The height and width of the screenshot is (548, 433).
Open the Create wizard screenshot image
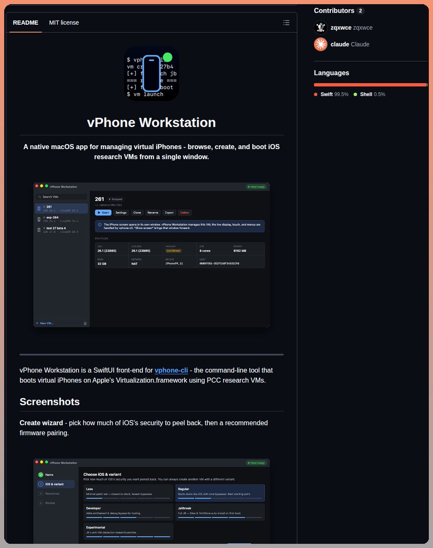click(x=152, y=501)
